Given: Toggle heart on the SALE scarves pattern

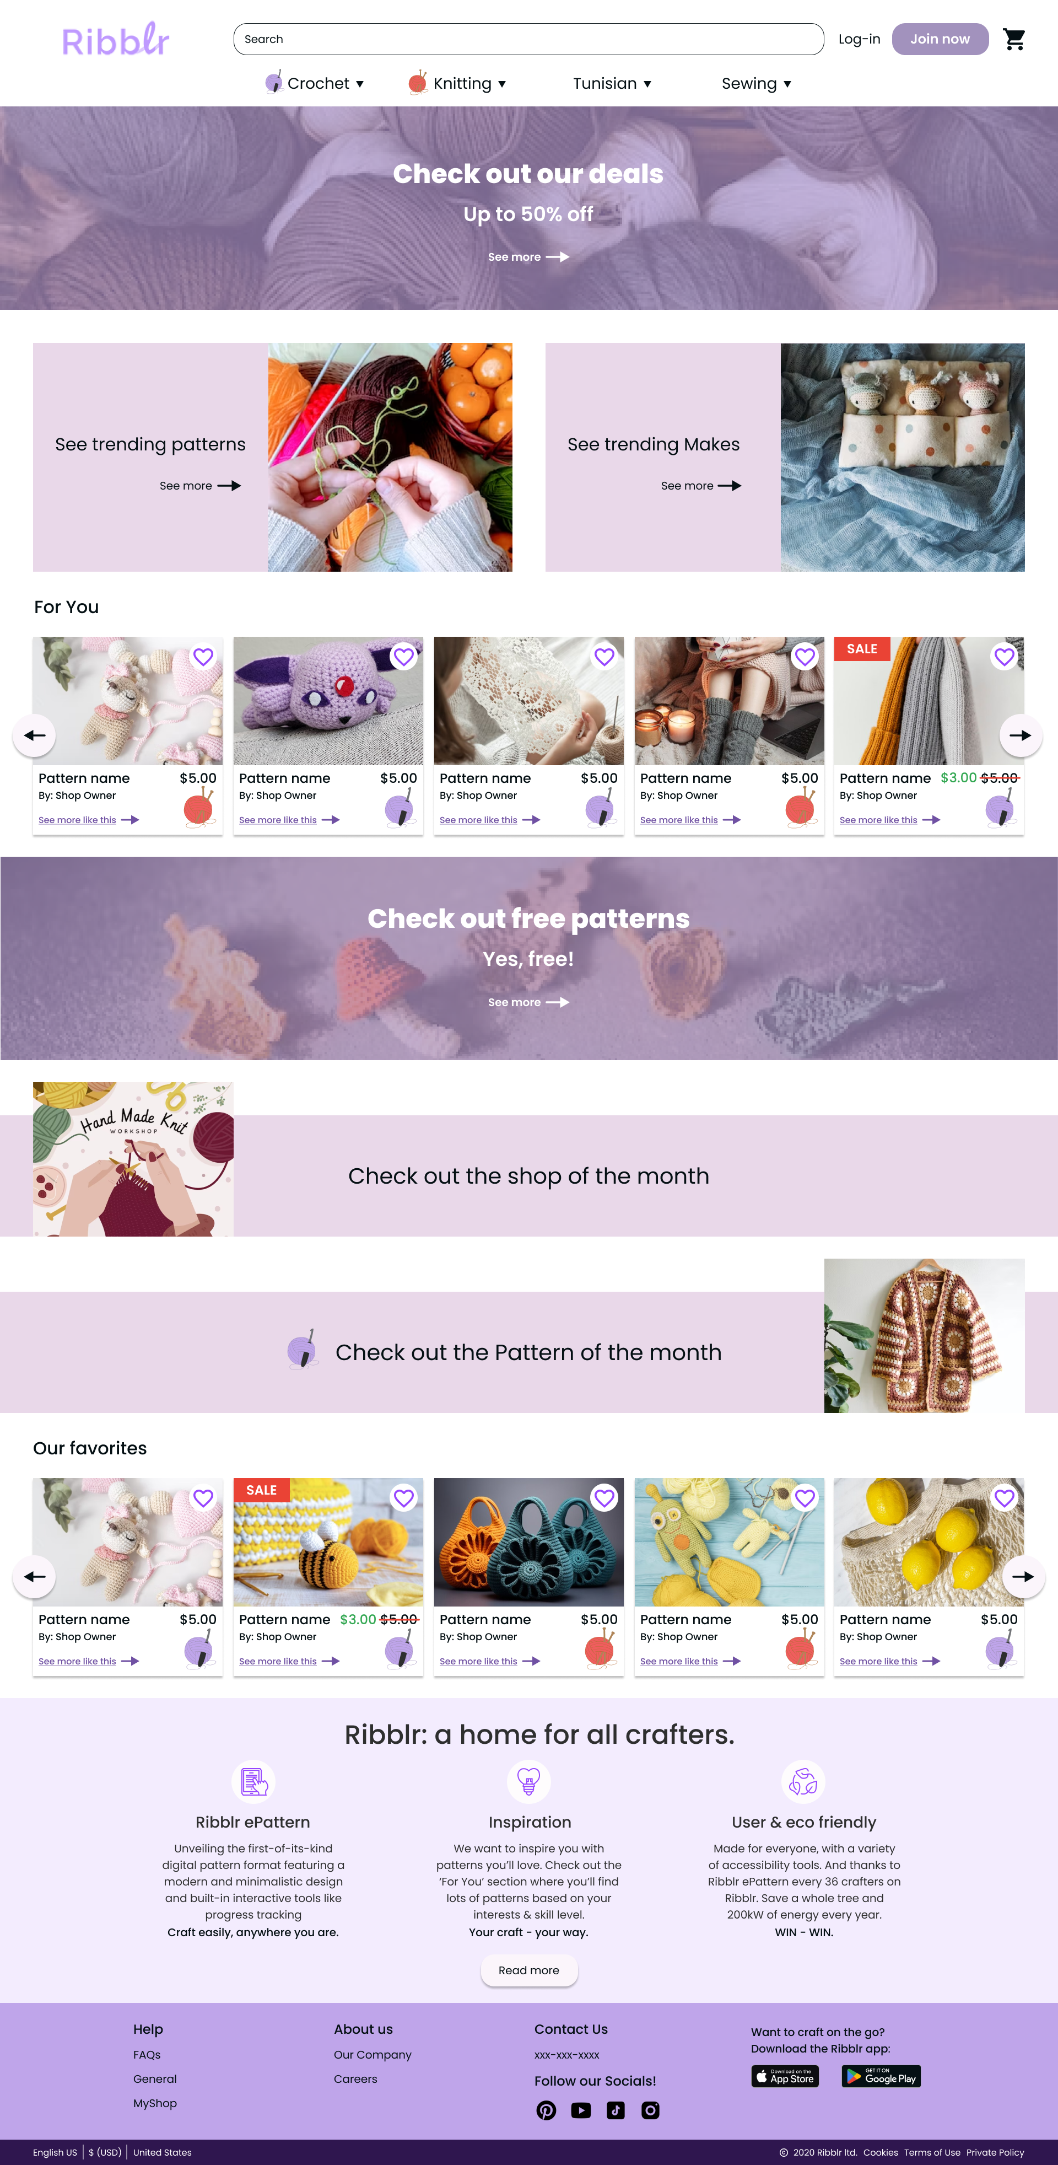Looking at the screenshot, I should click(x=1004, y=657).
